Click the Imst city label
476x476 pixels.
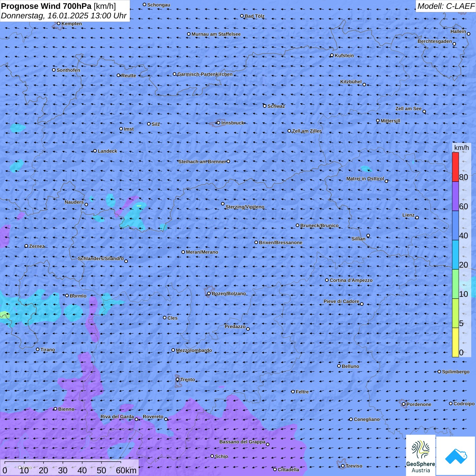click(129, 129)
